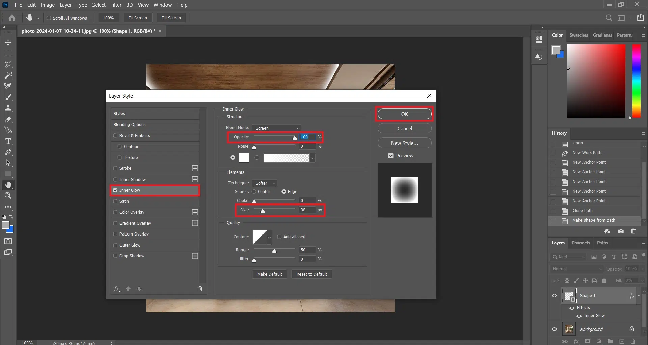Click OK to apply layer style
Image resolution: width=648 pixels, height=345 pixels.
[404, 114]
